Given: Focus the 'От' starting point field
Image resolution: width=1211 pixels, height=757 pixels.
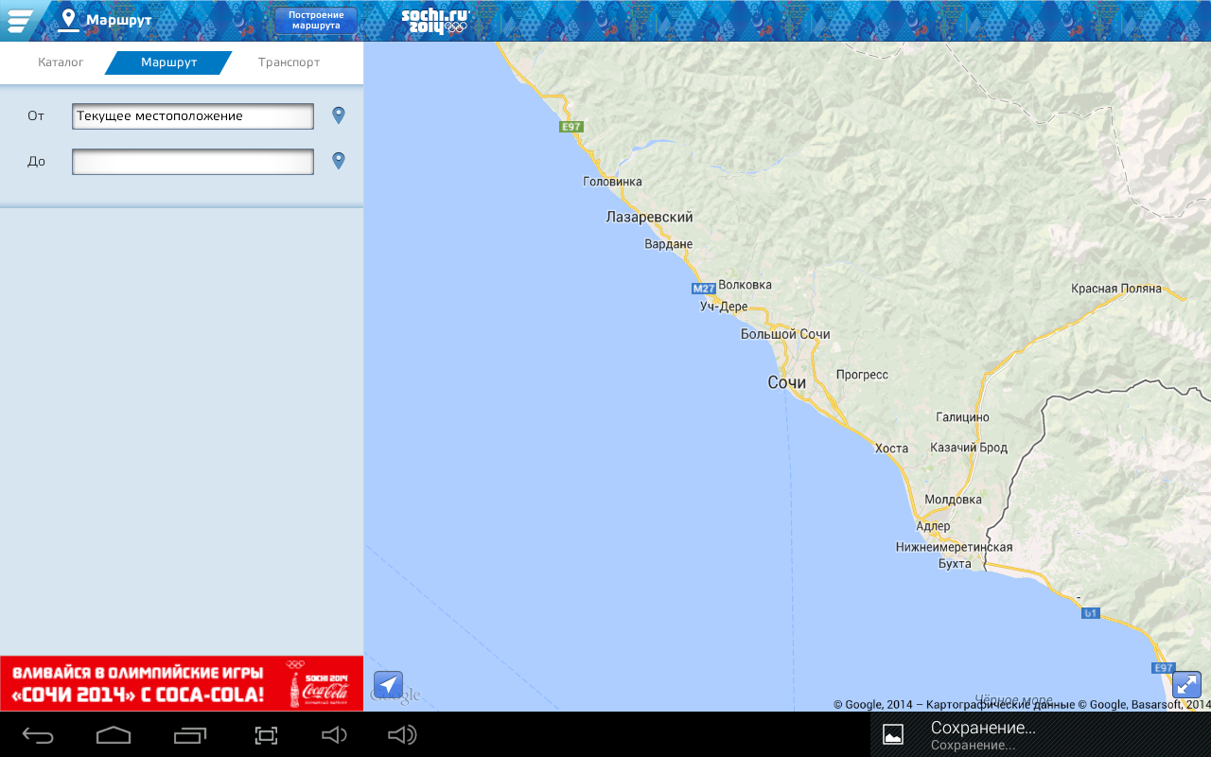Looking at the screenshot, I should pos(193,116).
